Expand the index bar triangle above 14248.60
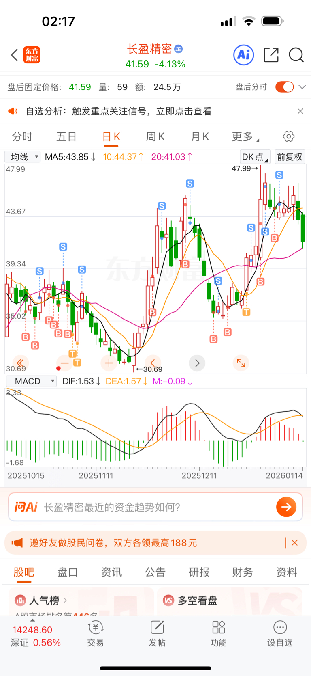Viewport: 311px width, 676px height. pos(32,620)
